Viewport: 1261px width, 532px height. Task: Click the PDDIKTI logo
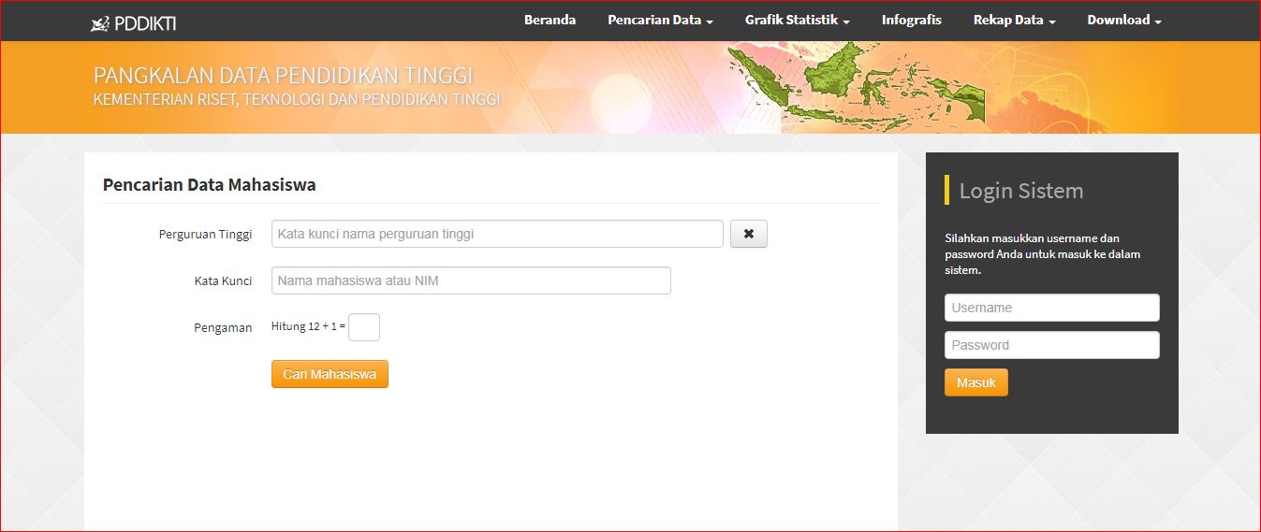(133, 23)
